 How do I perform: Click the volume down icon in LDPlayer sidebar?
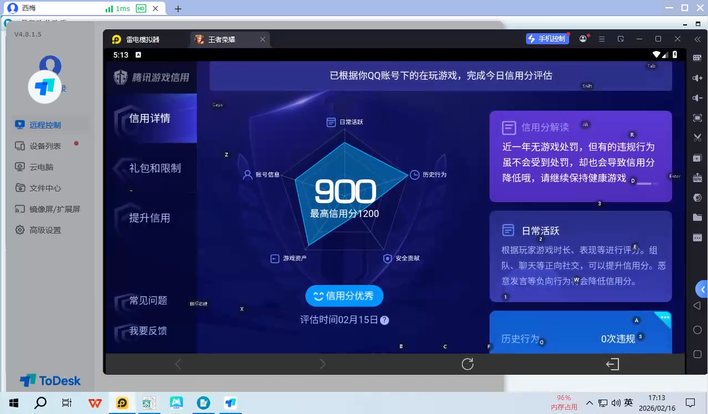click(x=697, y=97)
